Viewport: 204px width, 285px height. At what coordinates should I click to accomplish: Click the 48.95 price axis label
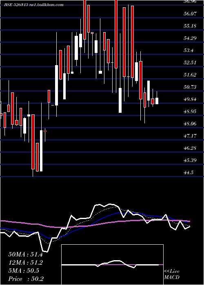(x=190, y=112)
